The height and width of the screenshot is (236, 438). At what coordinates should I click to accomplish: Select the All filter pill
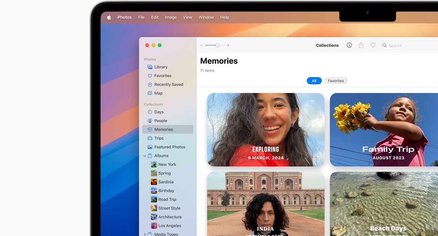click(x=314, y=81)
